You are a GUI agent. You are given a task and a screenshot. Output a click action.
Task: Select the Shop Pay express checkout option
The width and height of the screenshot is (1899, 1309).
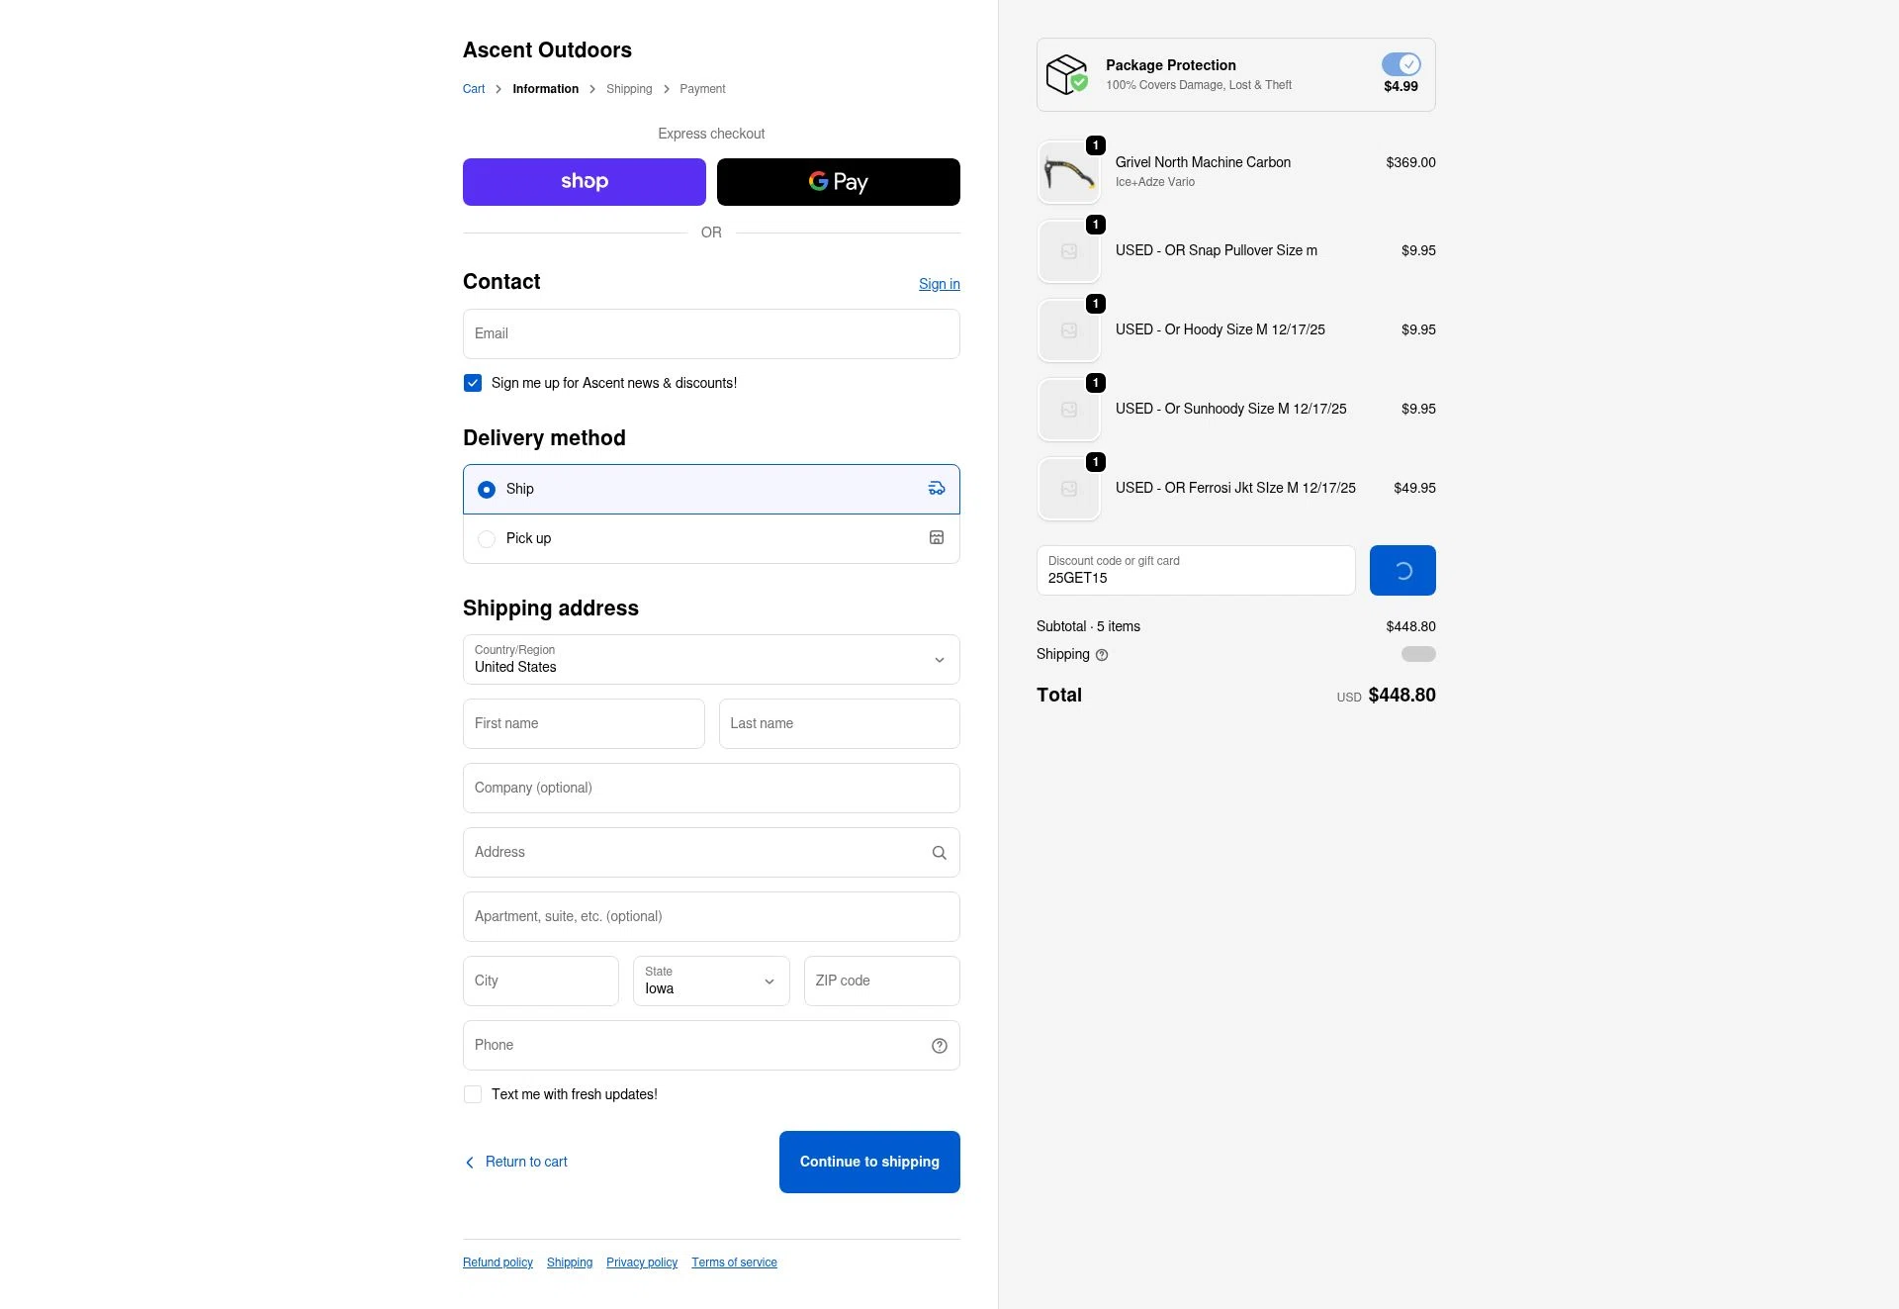584,181
